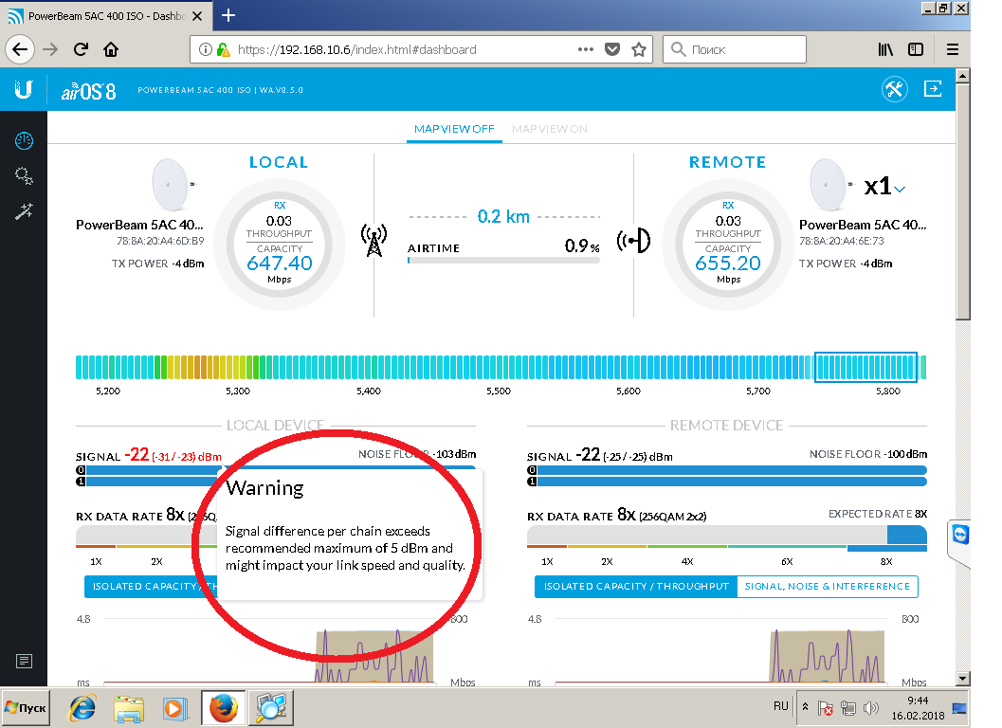Click the browser Forward arrow
Image resolution: width=1002 pixels, height=728 pixels.
(50, 49)
